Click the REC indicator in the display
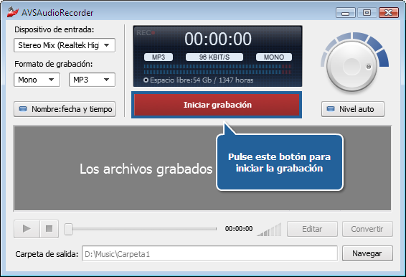Viewport: 406px width, 277px height. [x=146, y=33]
